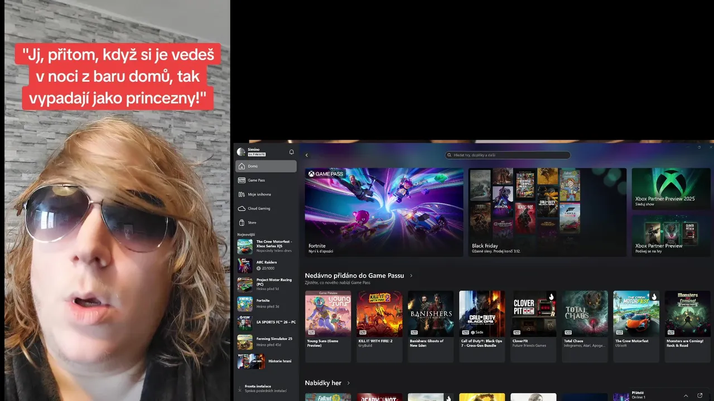Open the Fallout 76 offer thumbnail
The image size is (714, 401).
328,397
